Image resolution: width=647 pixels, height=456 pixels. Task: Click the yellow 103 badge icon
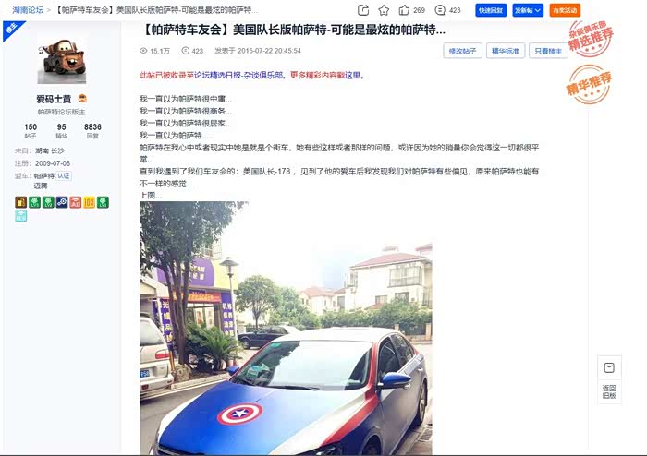coord(89,202)
